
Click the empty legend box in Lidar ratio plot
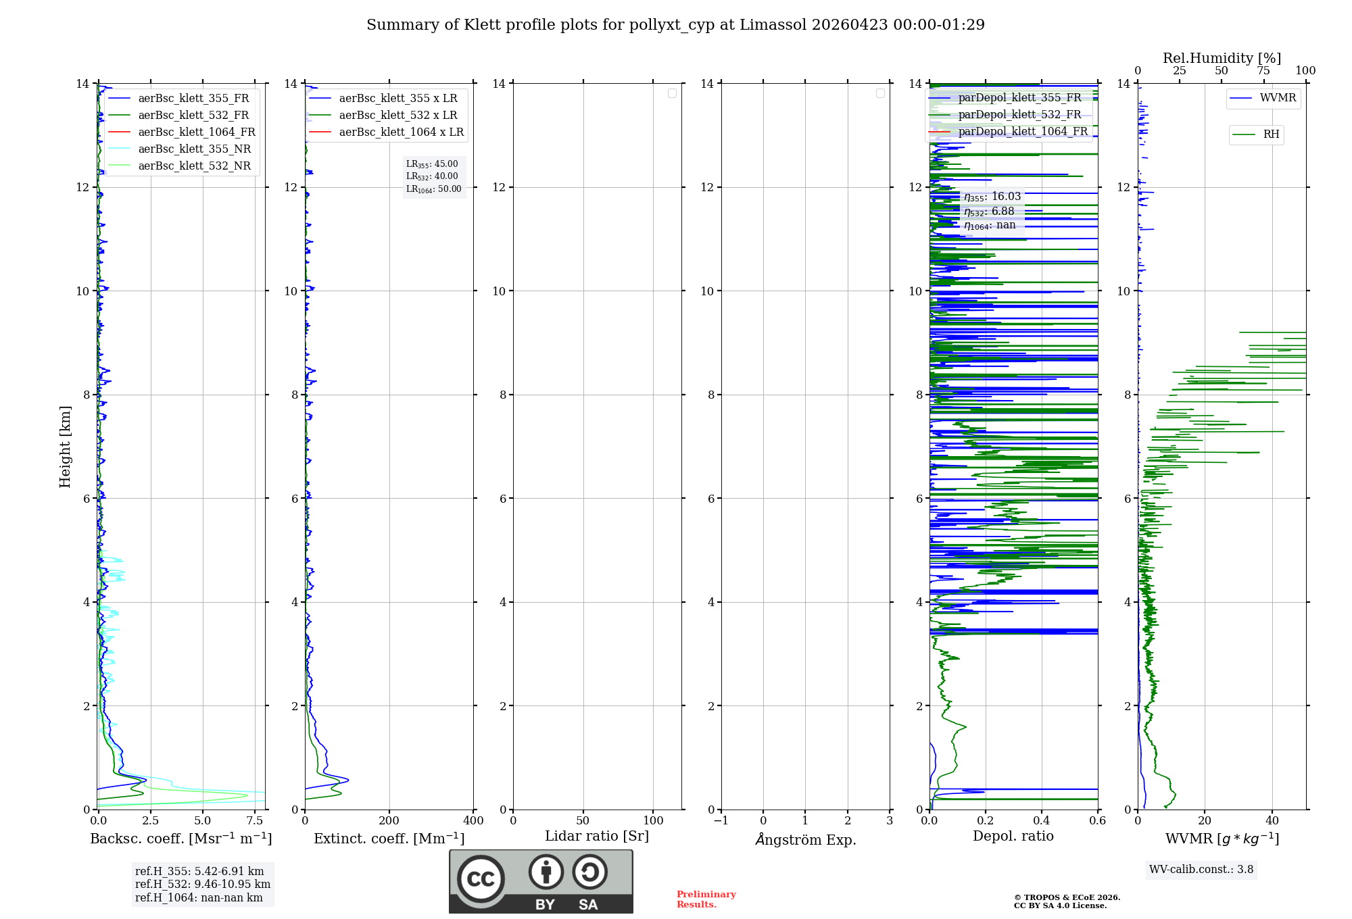672,93
